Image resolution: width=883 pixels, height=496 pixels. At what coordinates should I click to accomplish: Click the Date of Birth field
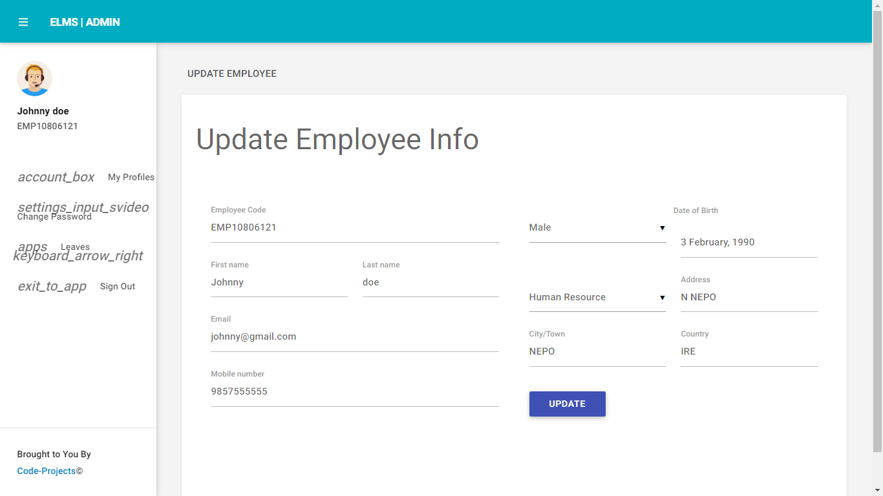(748, 242)
